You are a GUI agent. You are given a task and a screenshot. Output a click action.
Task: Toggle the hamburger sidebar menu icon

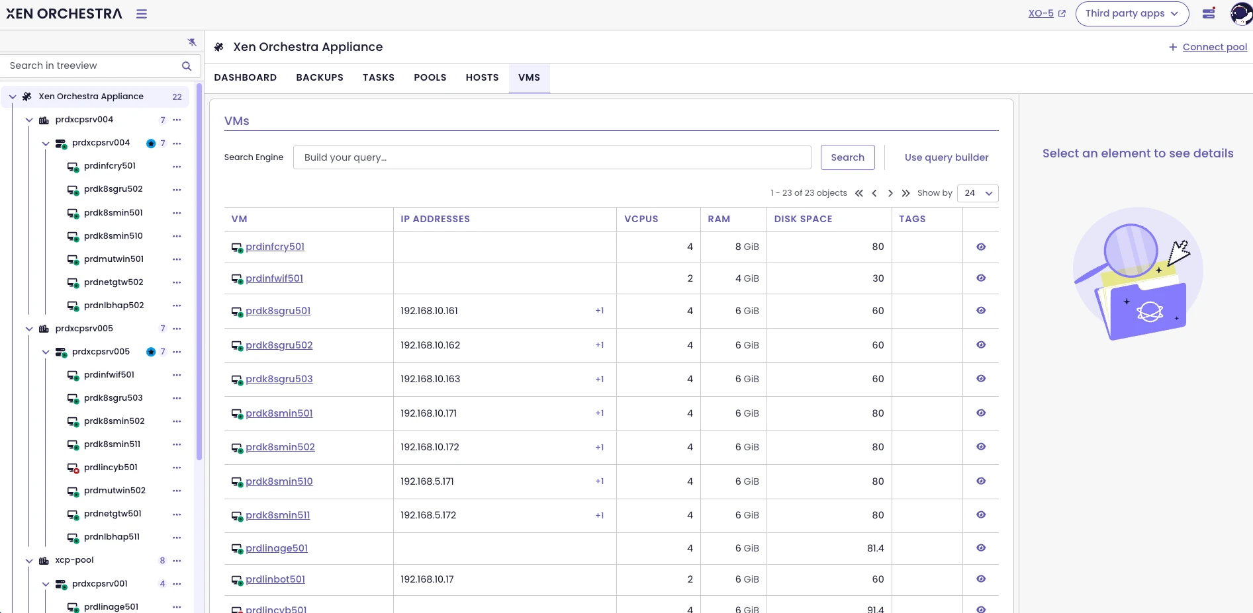(x=142, y=14)
